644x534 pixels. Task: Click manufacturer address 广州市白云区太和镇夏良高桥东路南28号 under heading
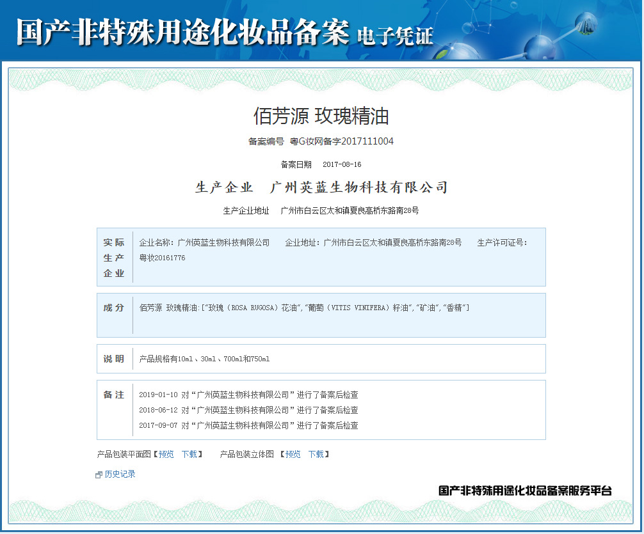(350, 210)
